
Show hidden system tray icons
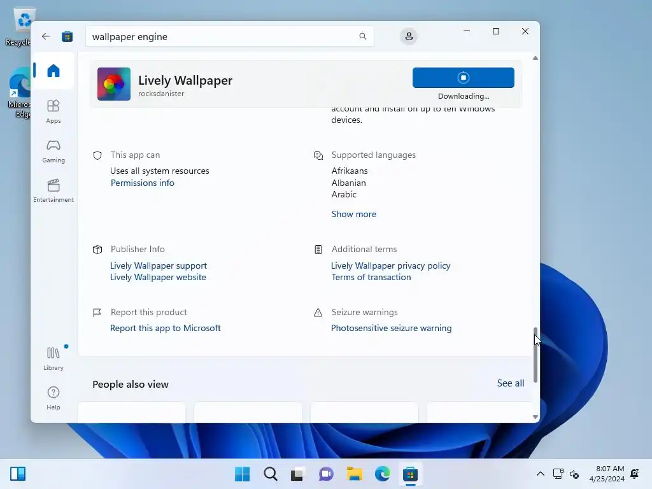pos(540,474)
